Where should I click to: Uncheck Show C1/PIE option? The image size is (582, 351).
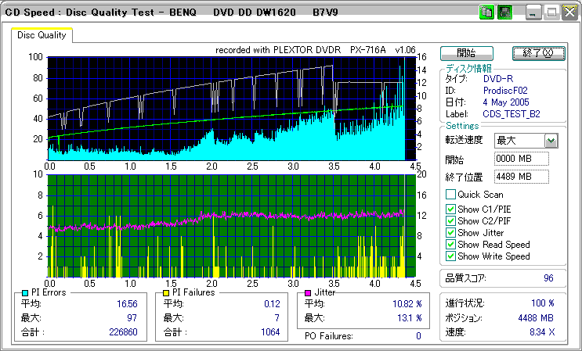(x=450, y=209)
